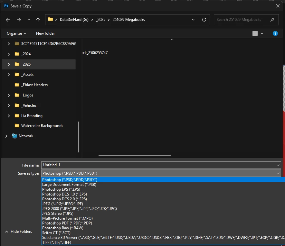
Task: Expand the $C21E94711CF14D62B6C889AE6 folder
Action: pos(9,43)
